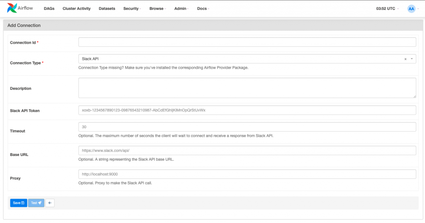This screenshot has width=425, height=223.
Task: Click the Slack API Token label
Action: (24, 110)
